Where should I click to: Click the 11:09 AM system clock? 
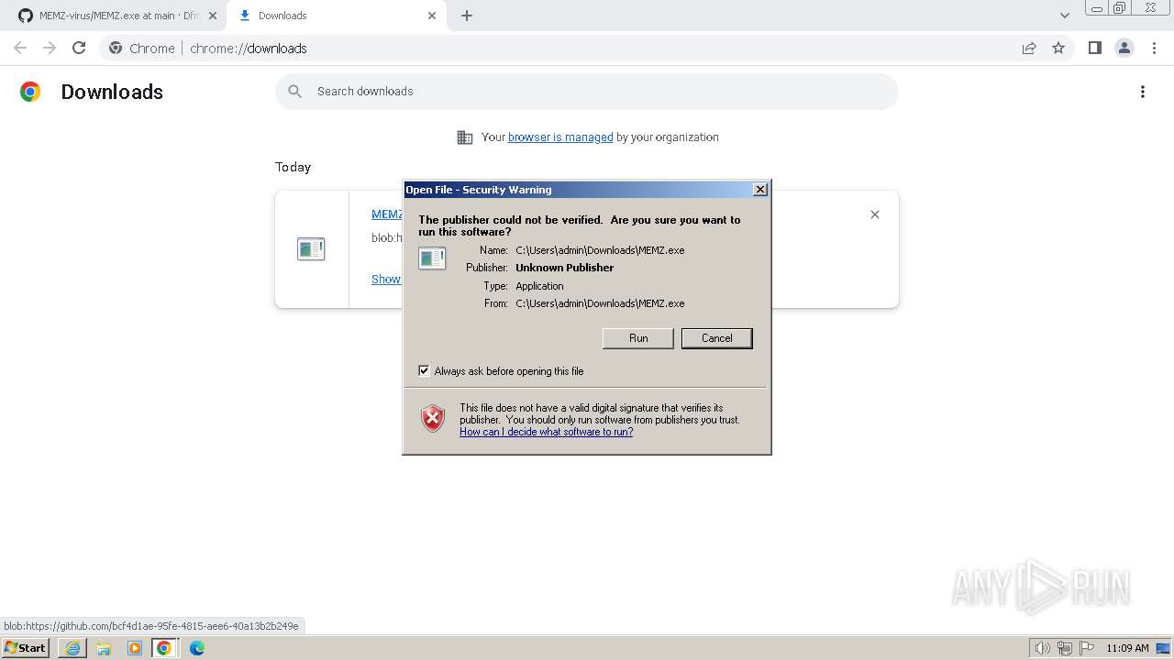1127,648
